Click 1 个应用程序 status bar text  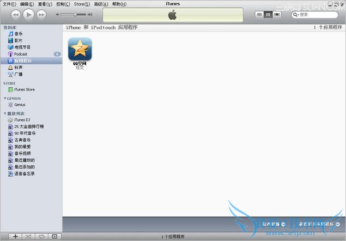pyautogui.click(x=173, y=237)
